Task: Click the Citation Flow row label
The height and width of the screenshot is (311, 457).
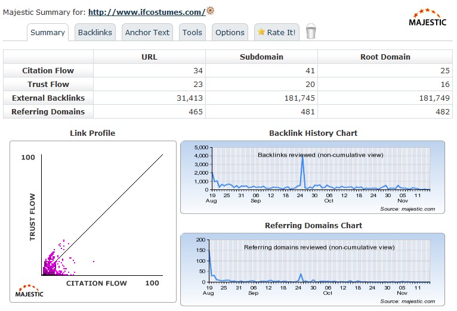Action: [x=48, y=70]
